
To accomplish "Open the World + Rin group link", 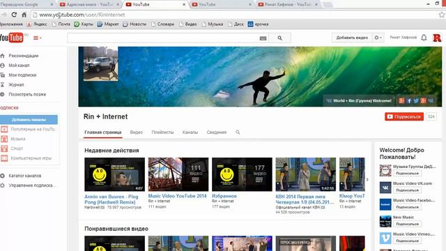I will point(359,100).
